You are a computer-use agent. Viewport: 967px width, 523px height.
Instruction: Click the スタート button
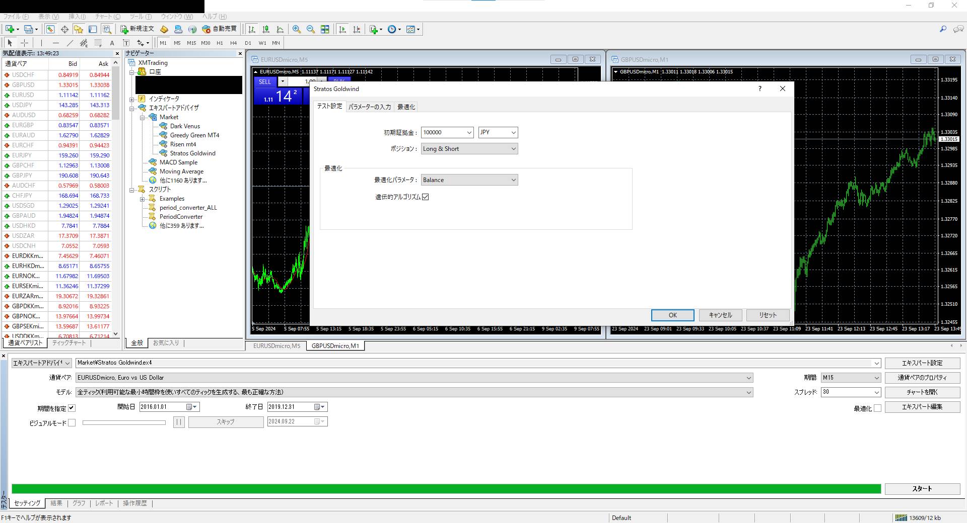[922, 489]
